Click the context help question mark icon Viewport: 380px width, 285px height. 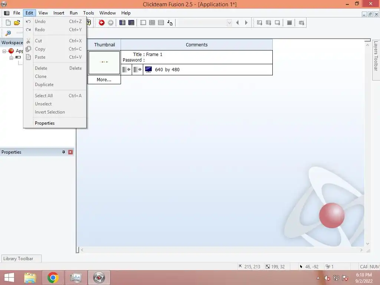coord(89,23)
